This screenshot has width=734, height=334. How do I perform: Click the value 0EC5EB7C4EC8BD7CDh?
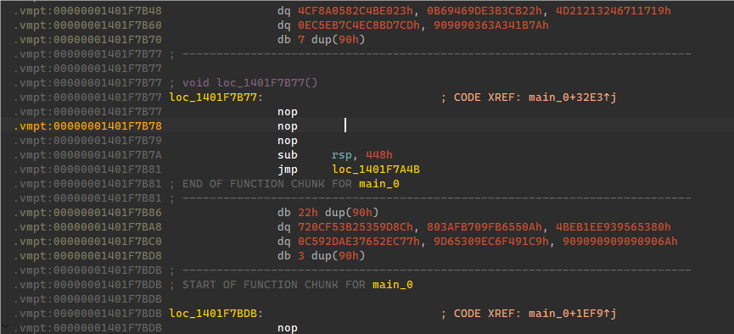click(x=359, y=25)
